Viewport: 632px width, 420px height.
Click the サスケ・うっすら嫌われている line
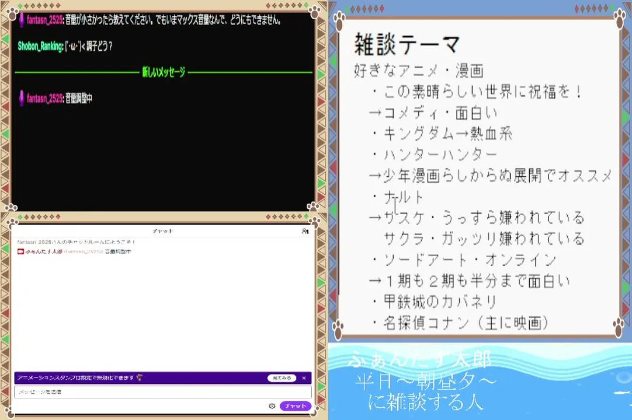tap(477, 218)
